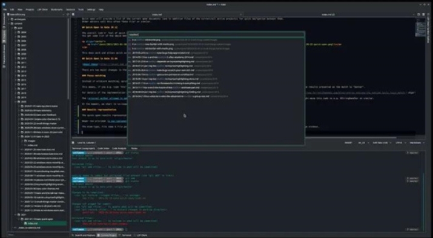Screen dimensions: 433x238
Task: Switch to the Code Analysis tab
Action: [119, 148]
